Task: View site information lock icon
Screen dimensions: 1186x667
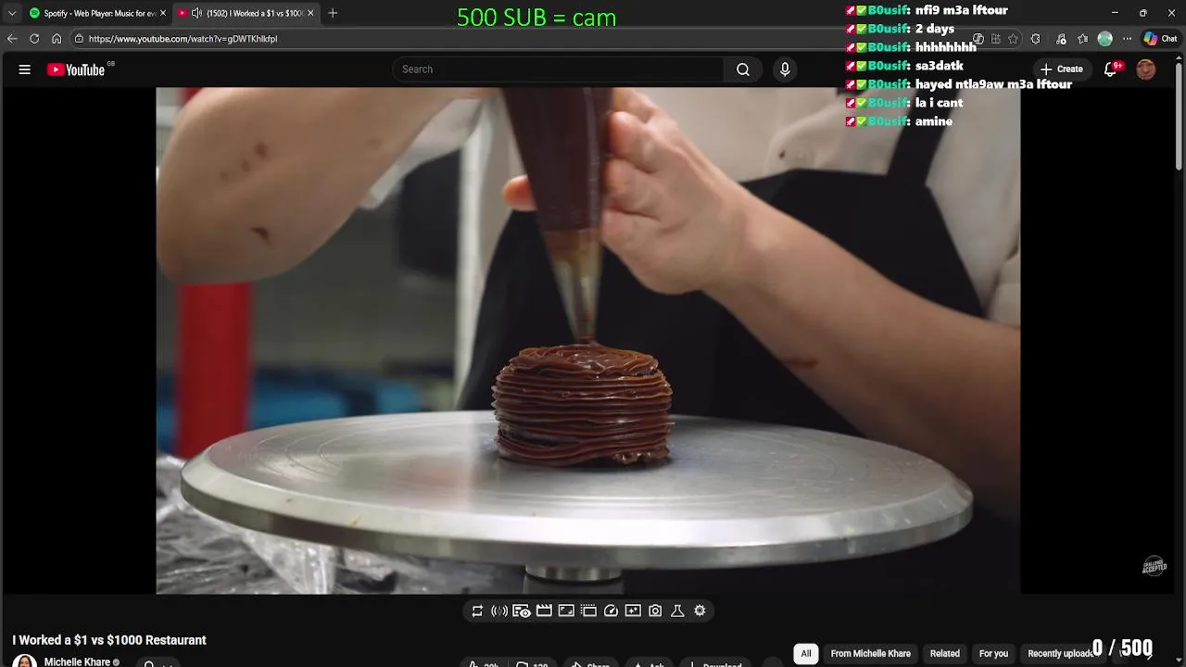Action: tap(80, 39)
